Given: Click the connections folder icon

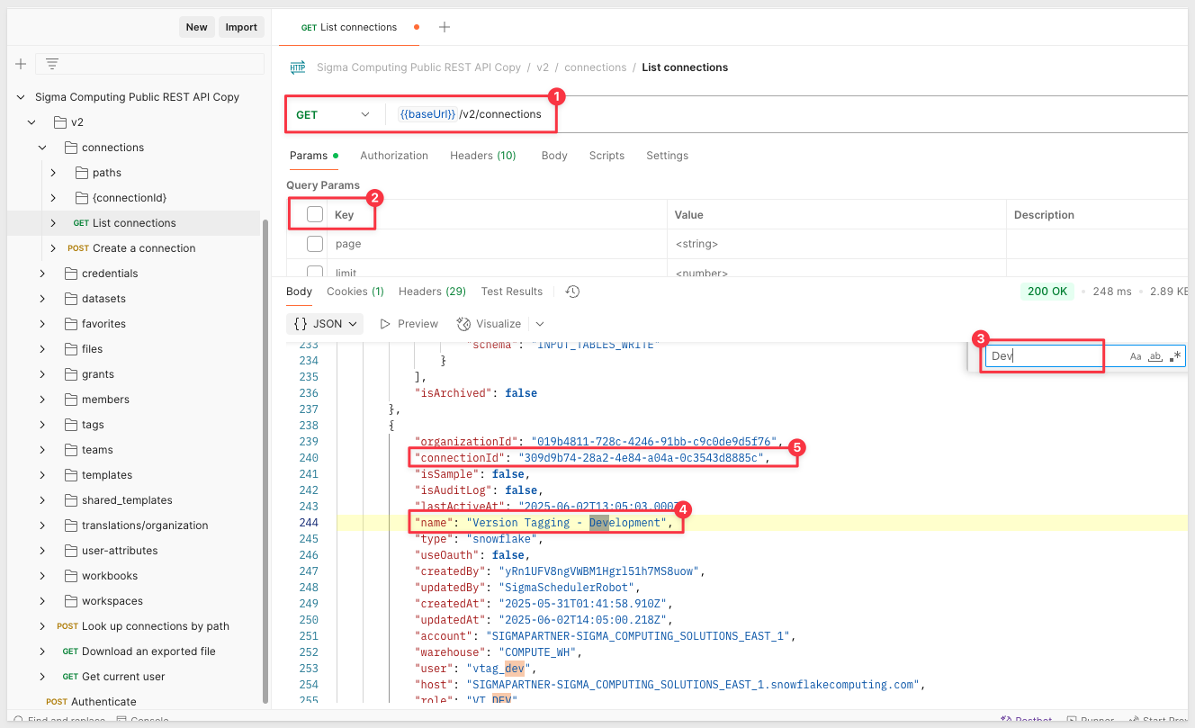Looking at the screenshot, I should tap(71, 148).
